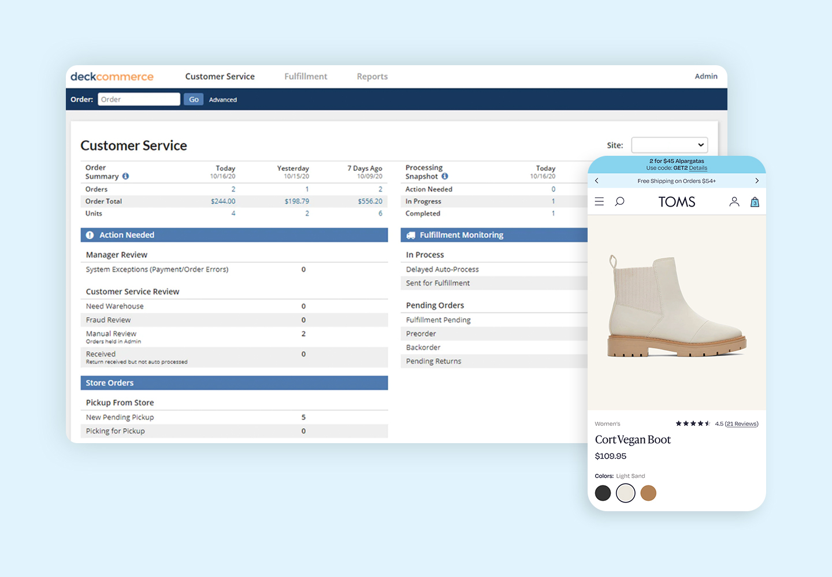Viewport: 832px width, 577px height.
Task: Click the Fulfillment Monitoring truck icon
Action: click(411, 235)
